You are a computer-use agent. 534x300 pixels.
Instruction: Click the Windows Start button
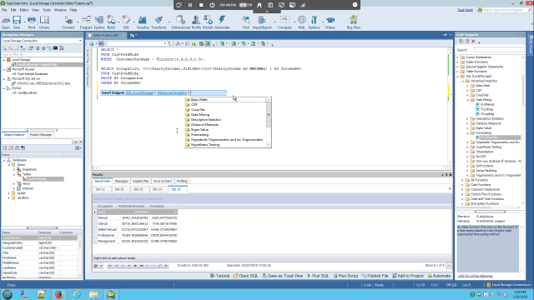(8, 294)
